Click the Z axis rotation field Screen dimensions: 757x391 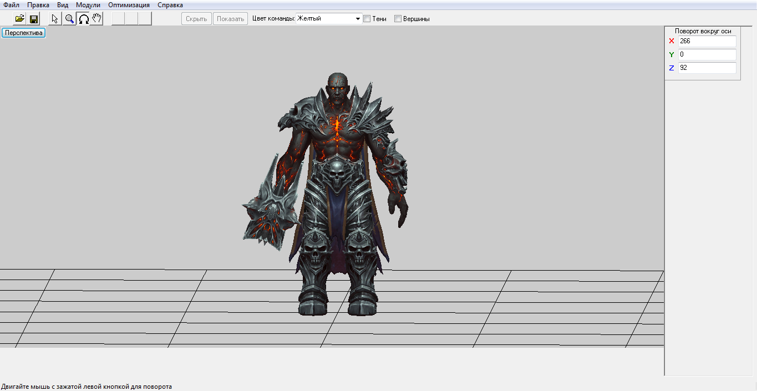[x=707, y=68]
